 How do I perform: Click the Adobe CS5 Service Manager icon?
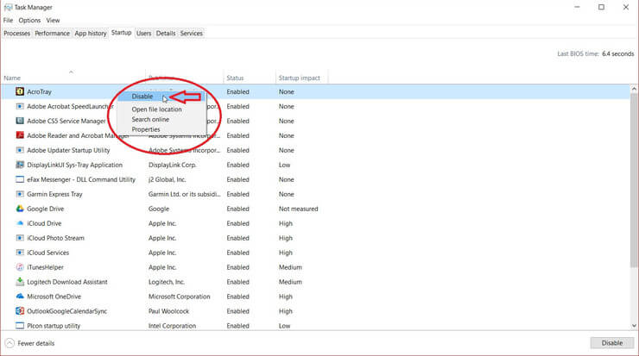(x=20, y=121)
